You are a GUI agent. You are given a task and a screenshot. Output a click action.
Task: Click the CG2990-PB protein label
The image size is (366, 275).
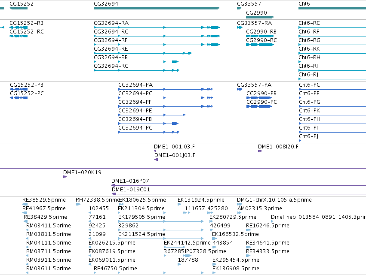pyautogui.click(x=261, y=94)
